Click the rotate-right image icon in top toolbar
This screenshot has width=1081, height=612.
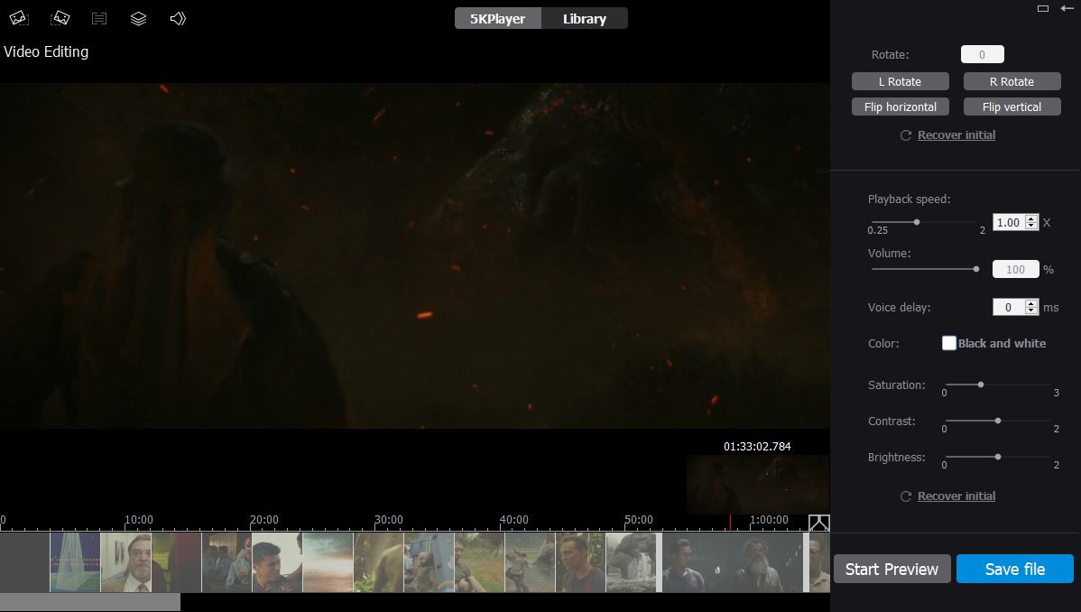click(60, 18)
